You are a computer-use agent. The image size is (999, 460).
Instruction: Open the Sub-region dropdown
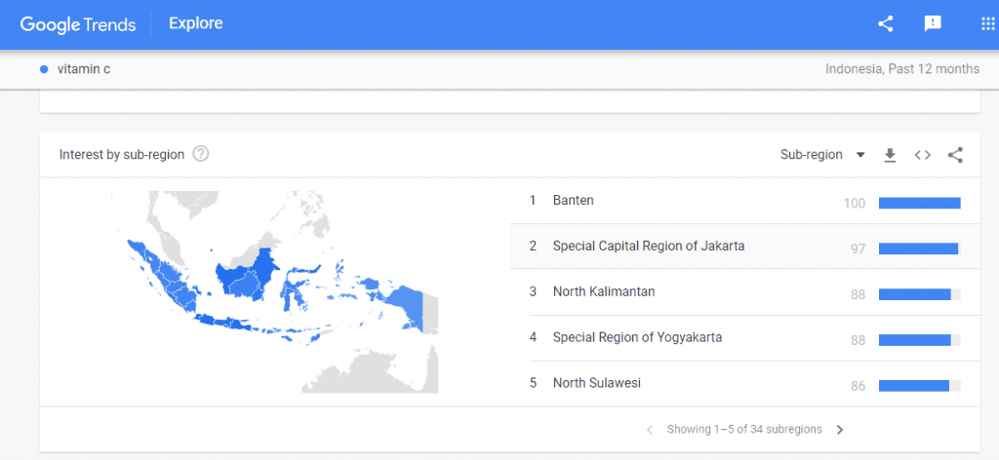click(x=822, y=155)
